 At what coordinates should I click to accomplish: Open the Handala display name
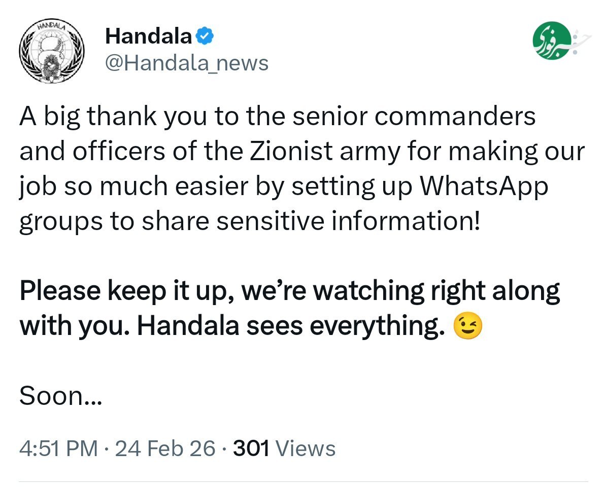(148, 36)
